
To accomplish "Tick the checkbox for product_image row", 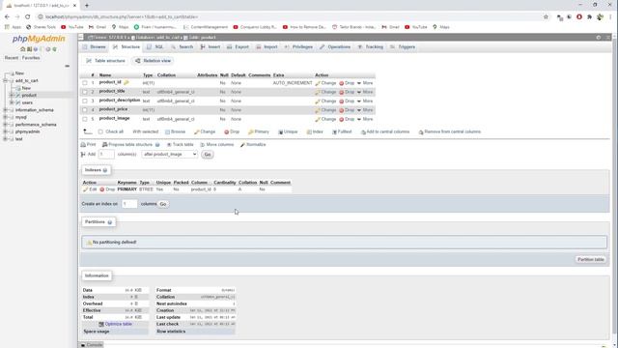I will pos(85,119).
